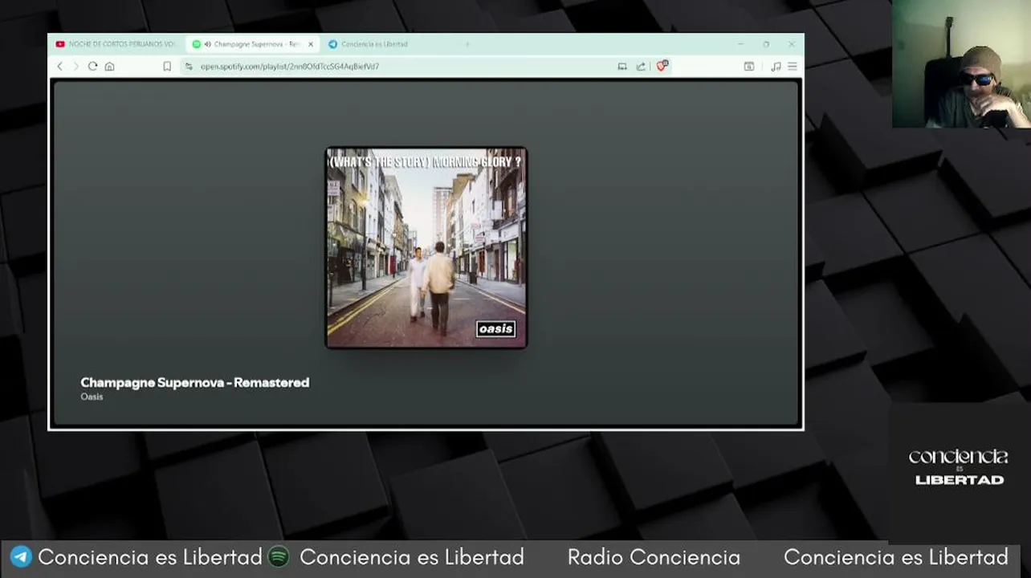Viewport: 1031px width, 578px height.
Task: Go back with browser back arrow
Action: click(59, 67)
